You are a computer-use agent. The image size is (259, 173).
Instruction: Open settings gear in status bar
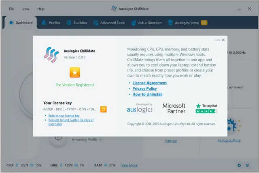tap(239, 165)
